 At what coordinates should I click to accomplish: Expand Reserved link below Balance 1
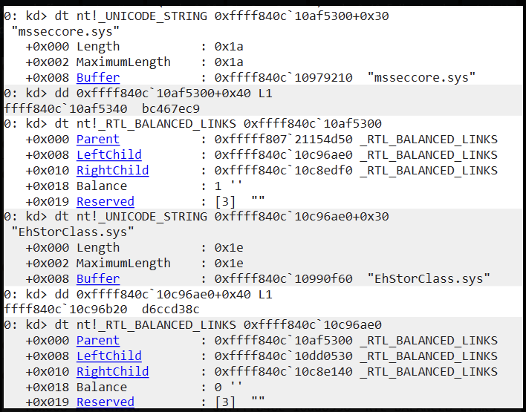pyautogui.click(x=105, y=202)
